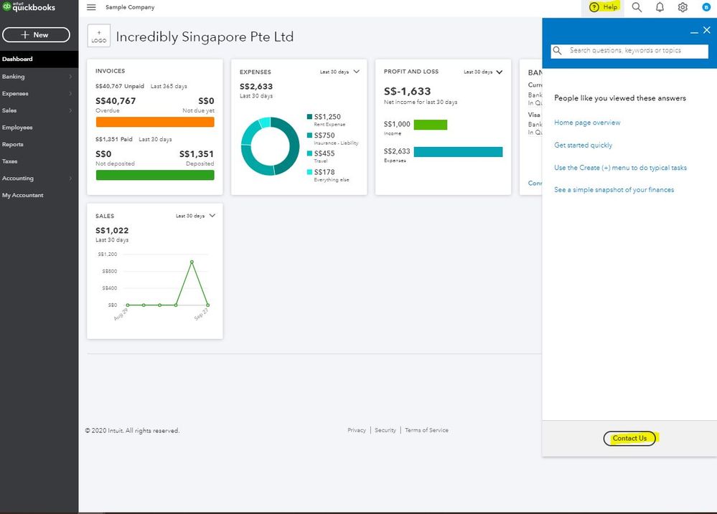Click S$40,767 overdue amount
This screenshot has height=514, width=717.
tap(116, 101)
